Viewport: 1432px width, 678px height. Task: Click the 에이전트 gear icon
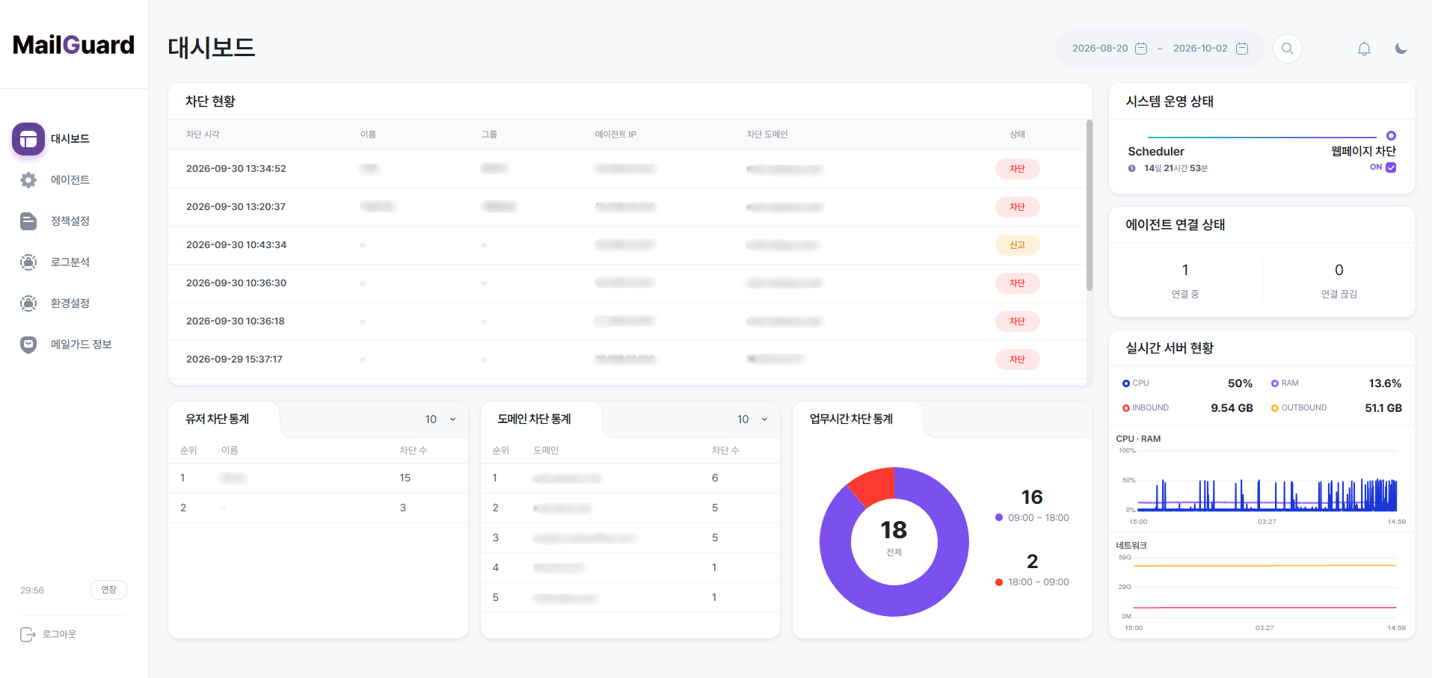(28, 180)
